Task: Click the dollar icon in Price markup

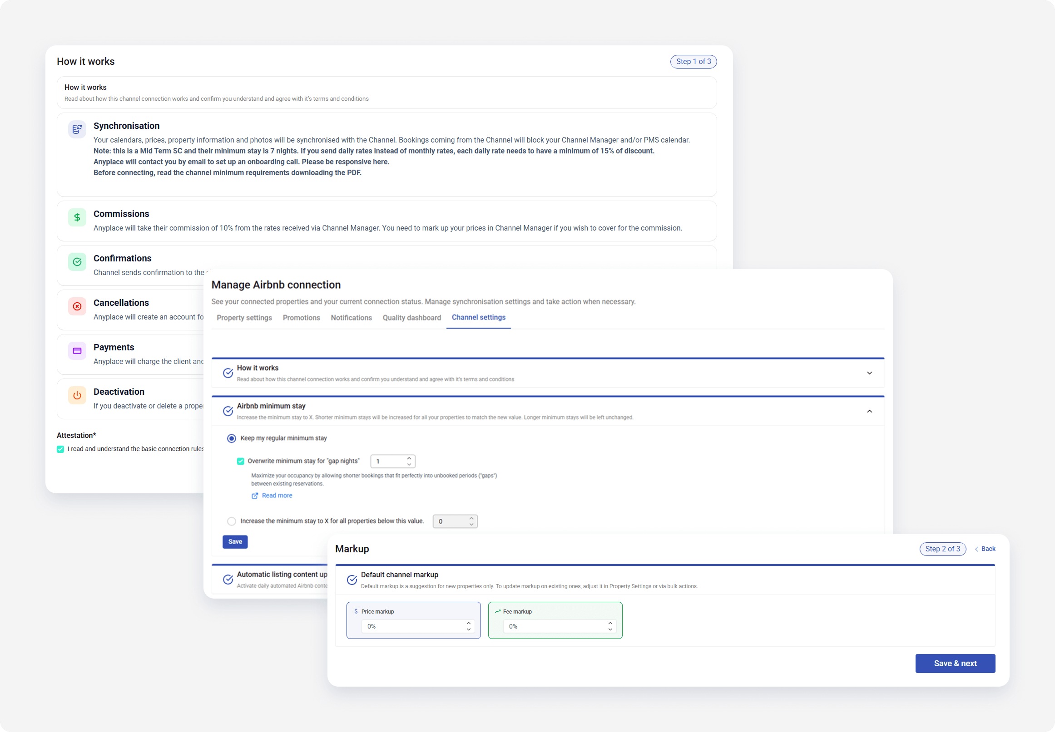Action: click(356, 611)
